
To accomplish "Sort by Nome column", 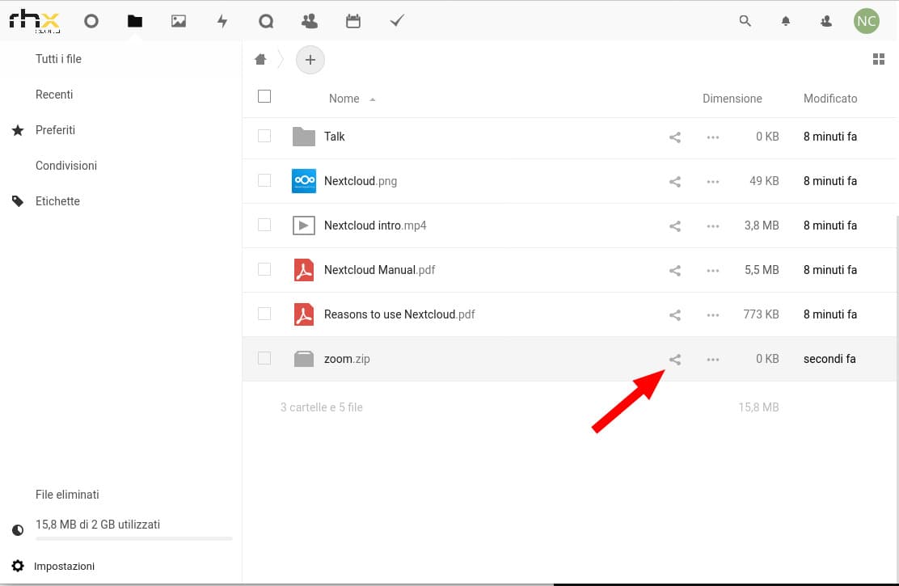I will coord(344,99).
